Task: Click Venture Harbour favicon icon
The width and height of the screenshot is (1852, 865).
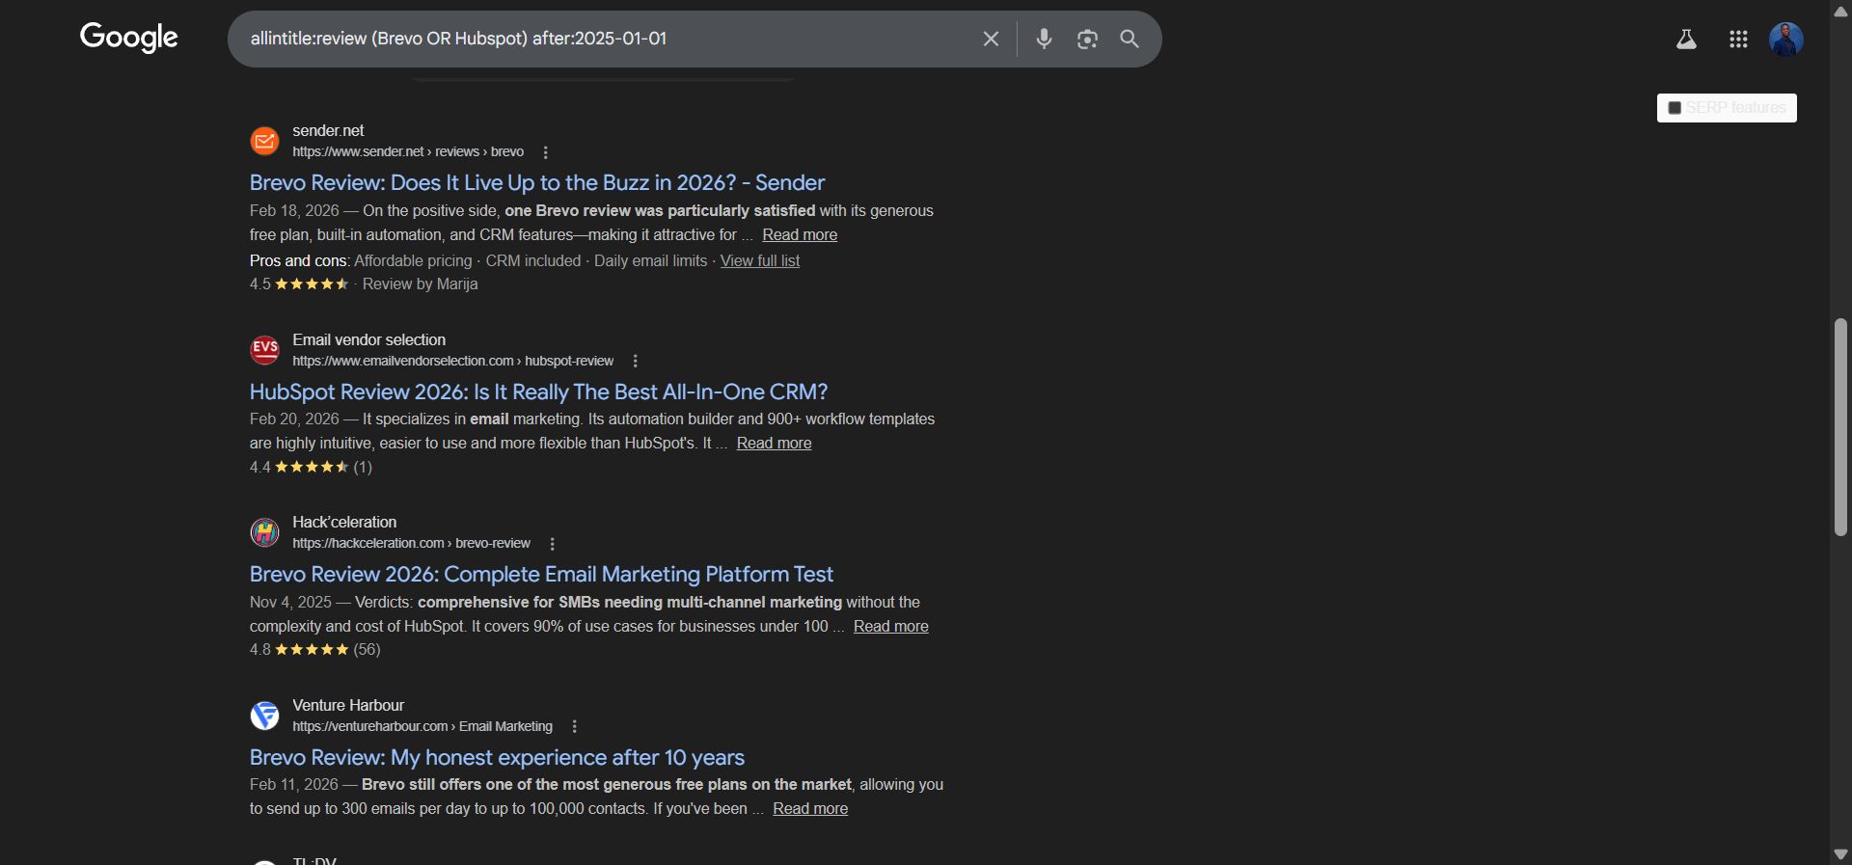Action: click(264, 715)
